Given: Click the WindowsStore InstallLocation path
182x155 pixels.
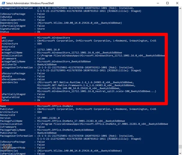Looking at the screenshot, I should point(101,55).
